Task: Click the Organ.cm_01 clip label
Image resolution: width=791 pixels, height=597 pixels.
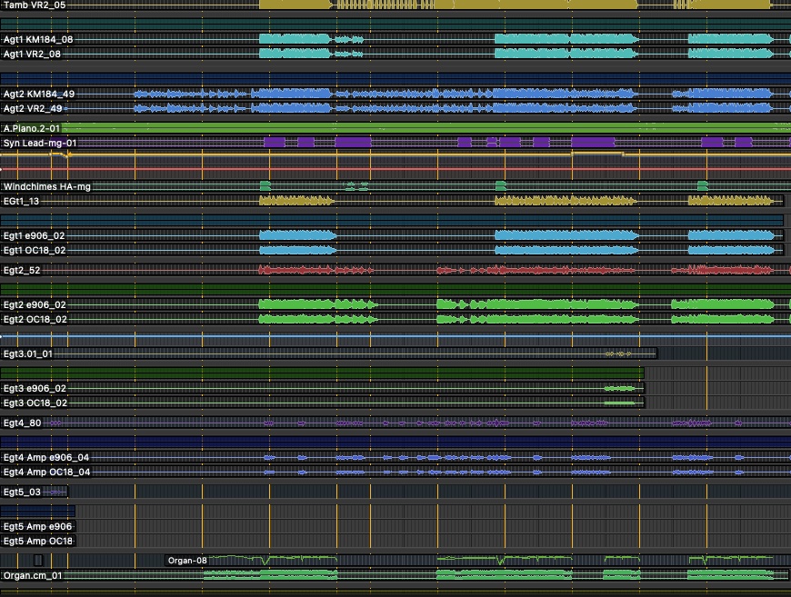Action: (33, 575)
